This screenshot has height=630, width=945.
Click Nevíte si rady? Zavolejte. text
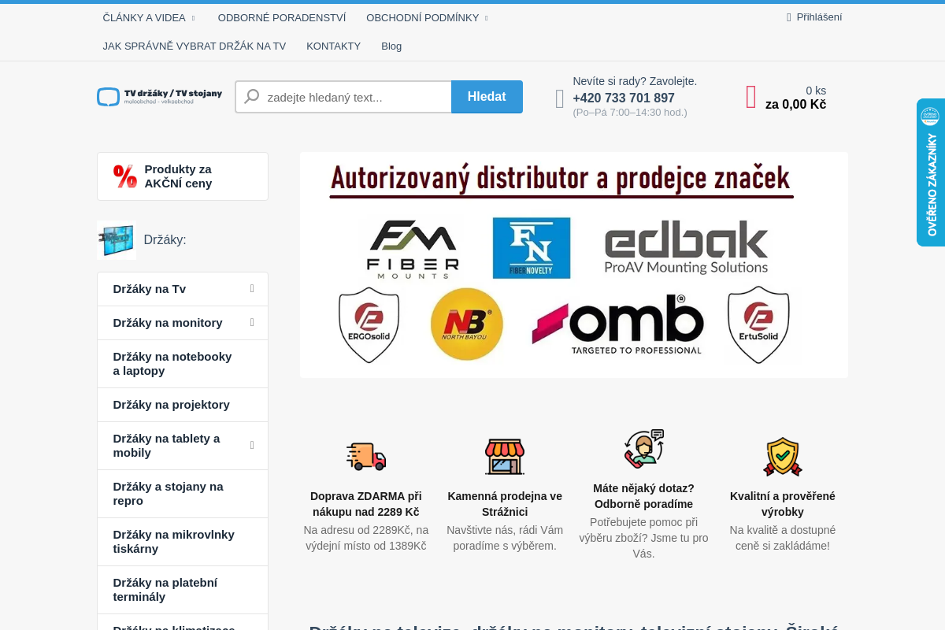(635, 81)
